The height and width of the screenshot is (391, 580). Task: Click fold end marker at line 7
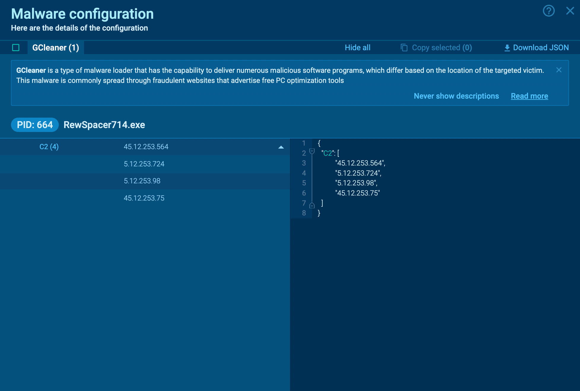312,205
